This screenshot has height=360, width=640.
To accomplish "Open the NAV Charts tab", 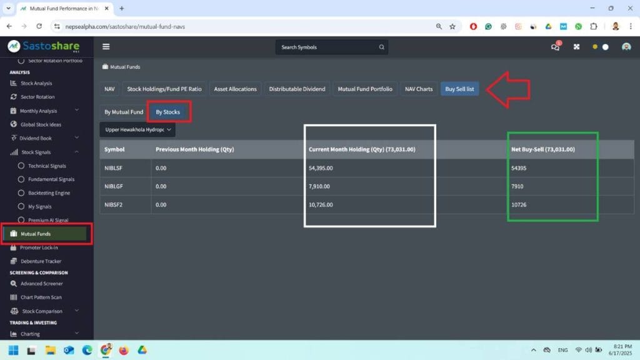I will [418, 89].
